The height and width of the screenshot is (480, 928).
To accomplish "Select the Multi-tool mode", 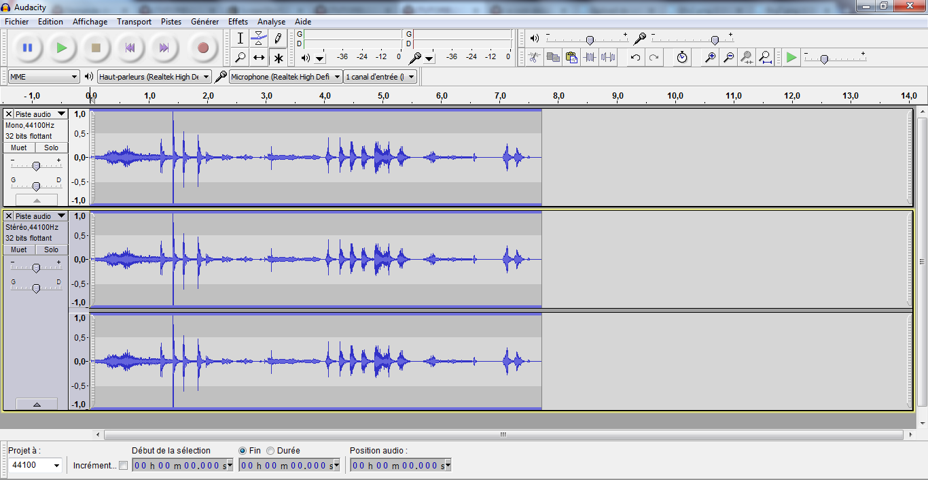I will click(x=278, y=58).
